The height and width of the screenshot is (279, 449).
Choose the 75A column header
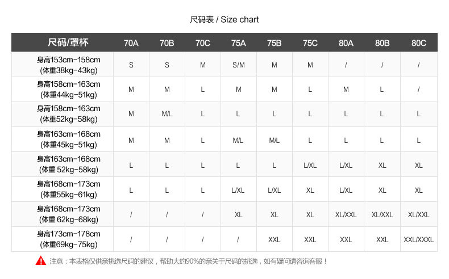tap(238, 43)
